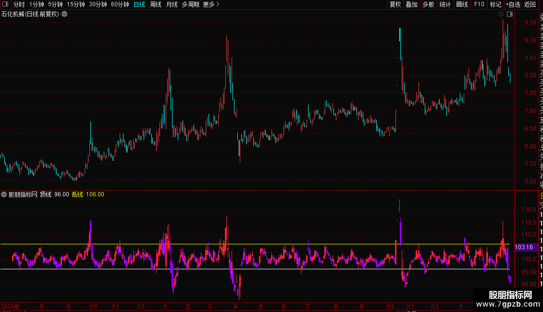Open dropdown next to 石化机械 title
543x312 pixels.
pyautogui.click(x=64, y=14)
